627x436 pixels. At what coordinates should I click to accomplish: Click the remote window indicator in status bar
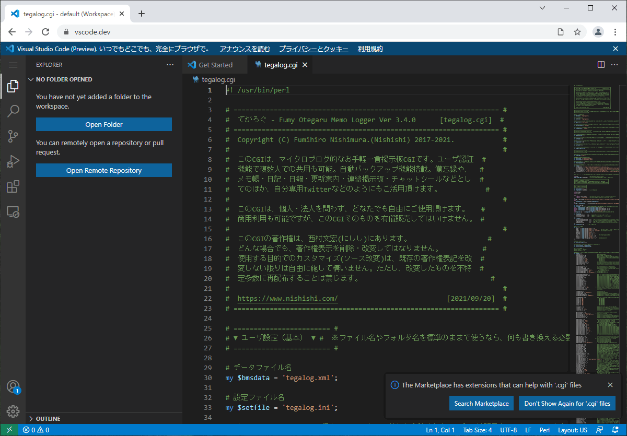9,430
